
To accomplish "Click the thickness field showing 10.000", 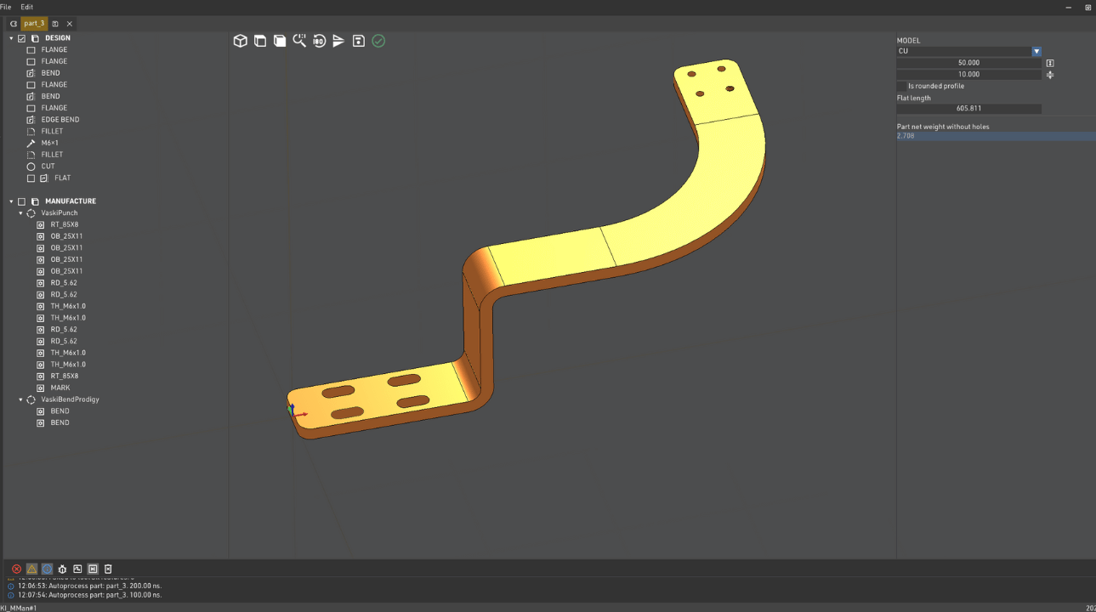I will click(968, 75).
